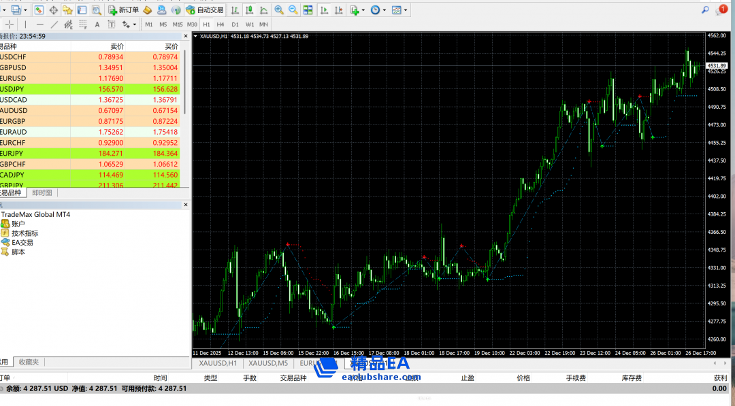Toggle the AutoTrading (自动交易) button
Image resolution: width=735 pixels, height=406 pixels.
tap(204, 10)
